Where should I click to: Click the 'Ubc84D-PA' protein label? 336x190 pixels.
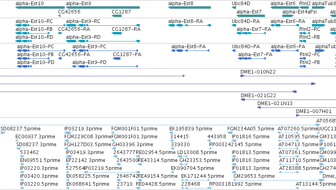pyautogui.click(x=246, y=47)
